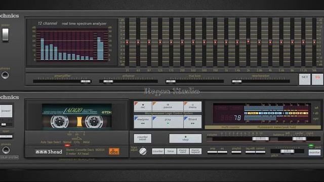Toggle the eq switch below the volume
The height and width of the screenshot is (182, 324).
pyautogui.click(x=222, y=152)
